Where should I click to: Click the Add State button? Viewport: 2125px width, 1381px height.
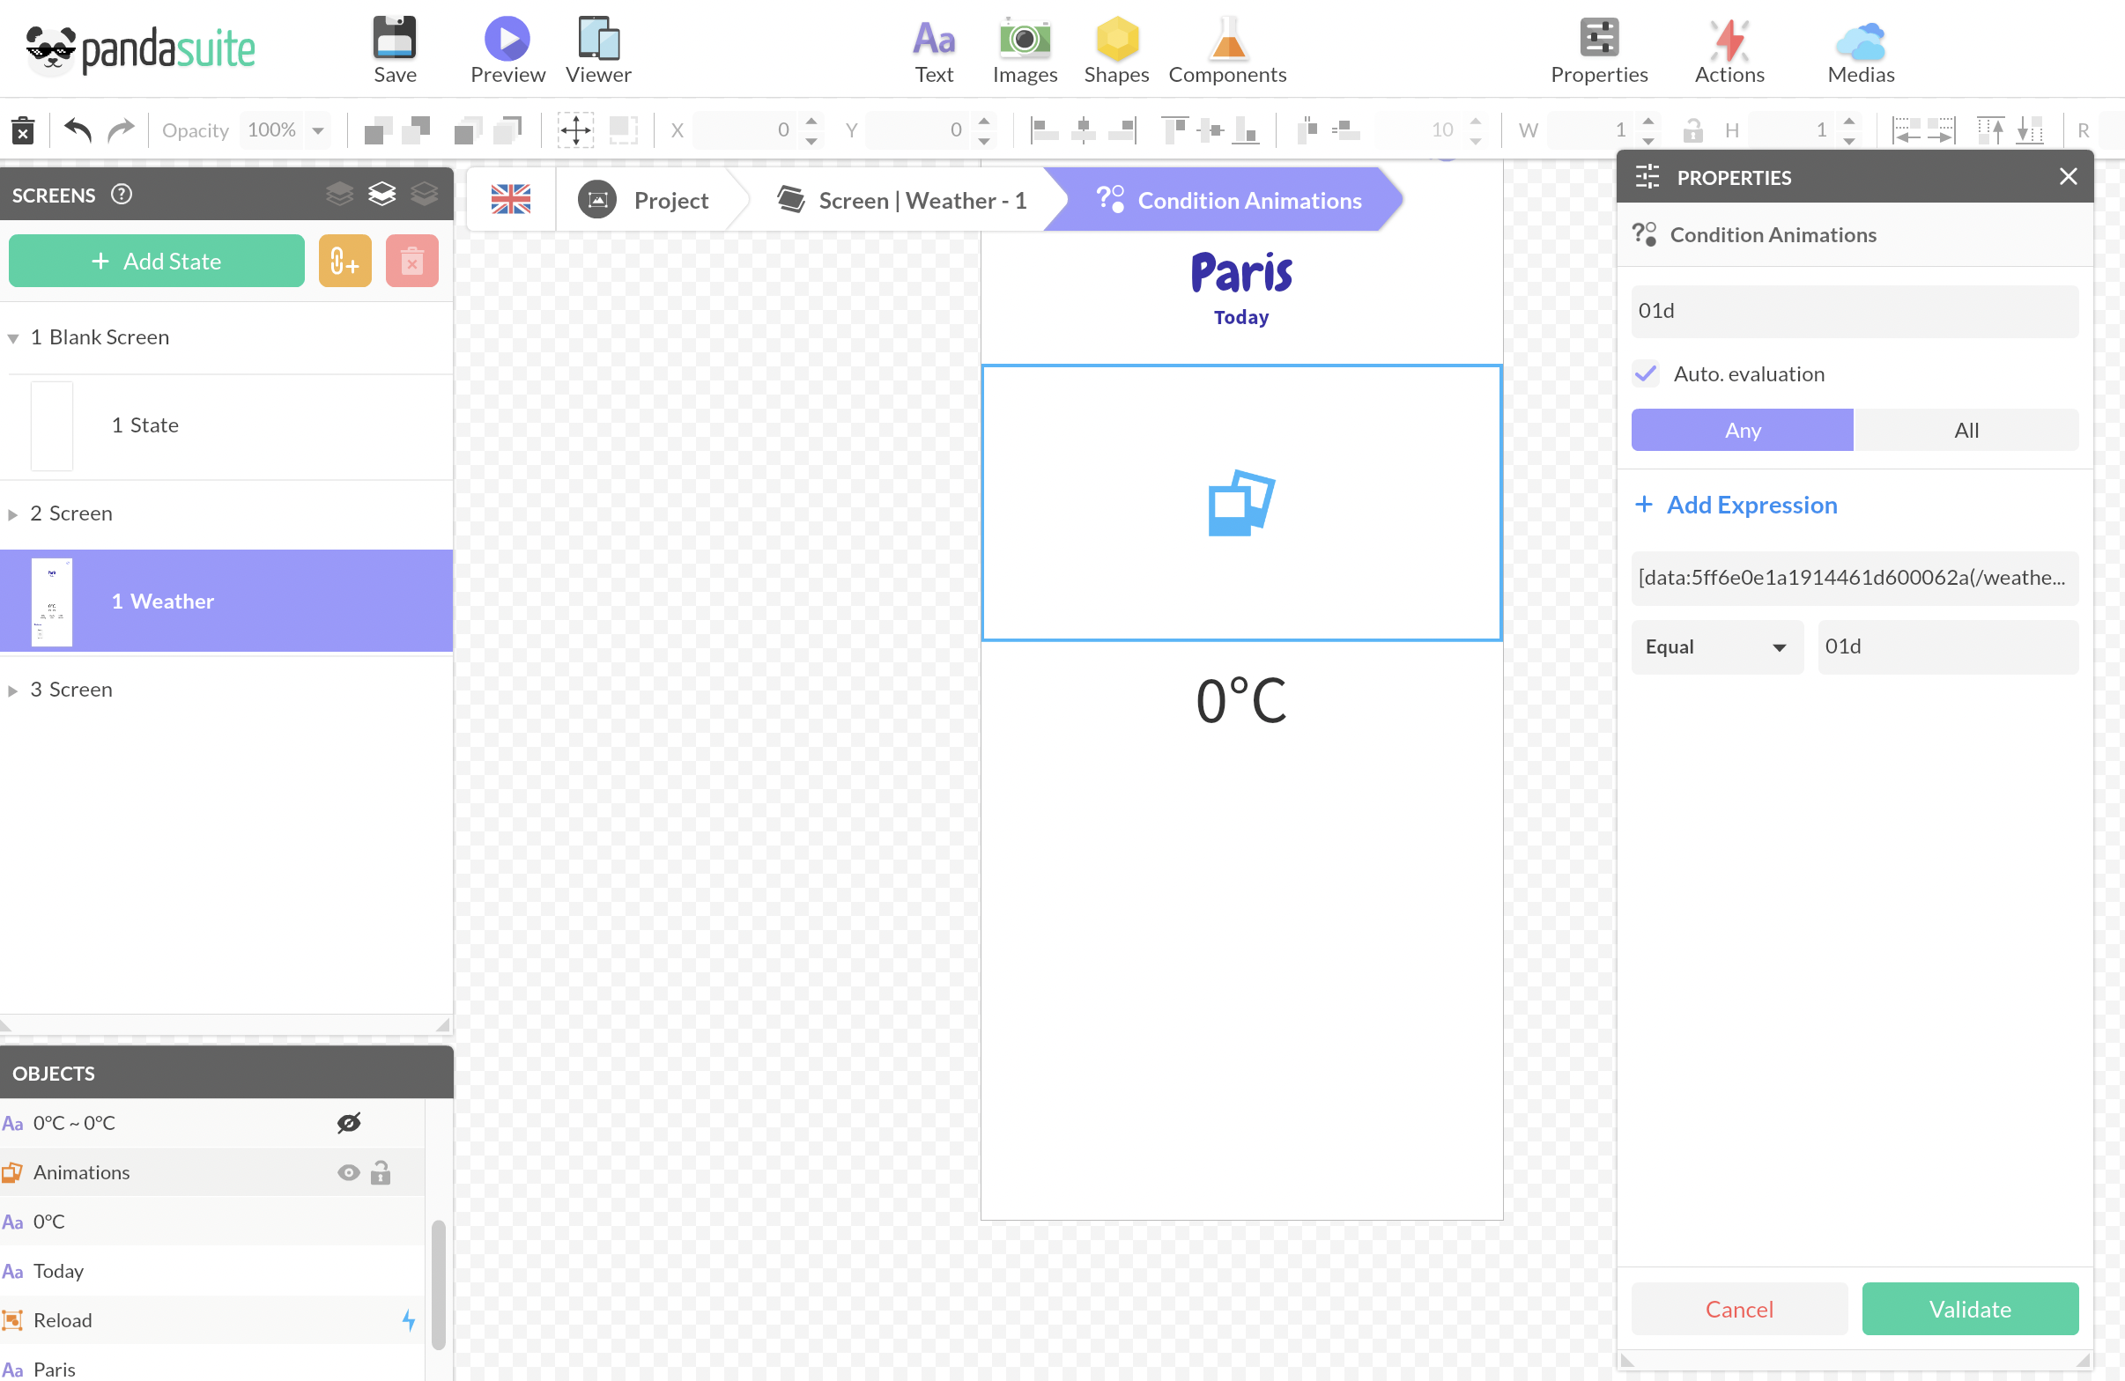[x=156, y=261]
